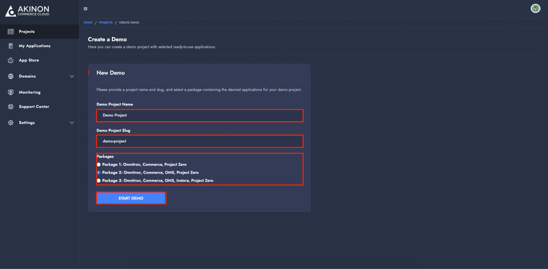The width and height of the screenshot is (548, 269).
Task: Follow the Home breadcrumb link
Action: (x=88, y=22)
